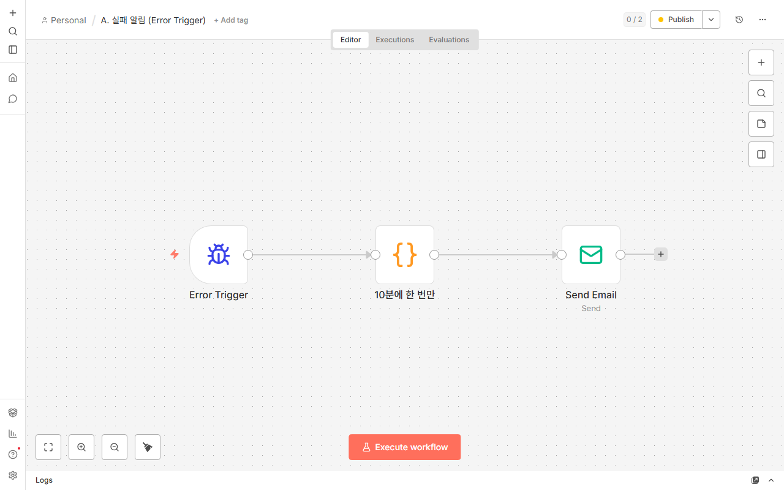Switch to the Evaluations tab
This screenshot has width=784, height=490.
(x=449, y=40)
